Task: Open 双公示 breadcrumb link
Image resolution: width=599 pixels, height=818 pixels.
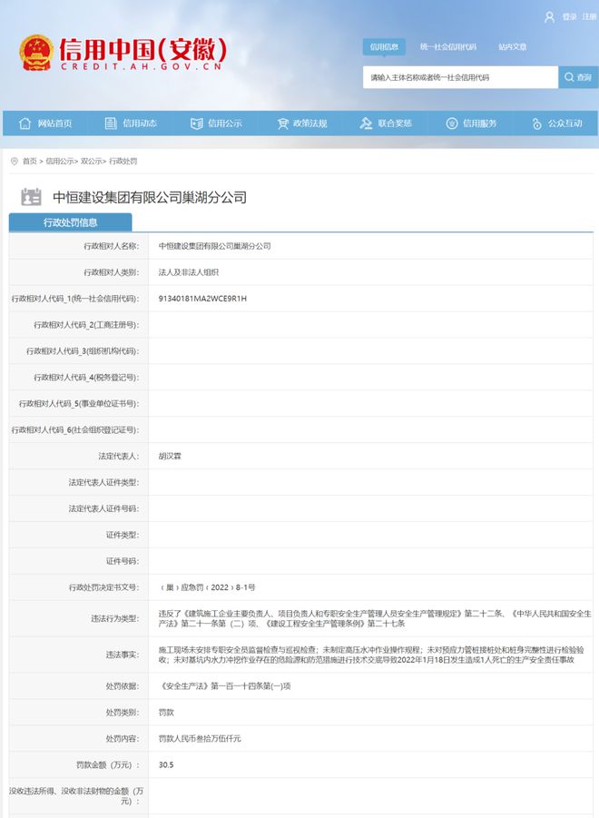Action: click(91, 161)
